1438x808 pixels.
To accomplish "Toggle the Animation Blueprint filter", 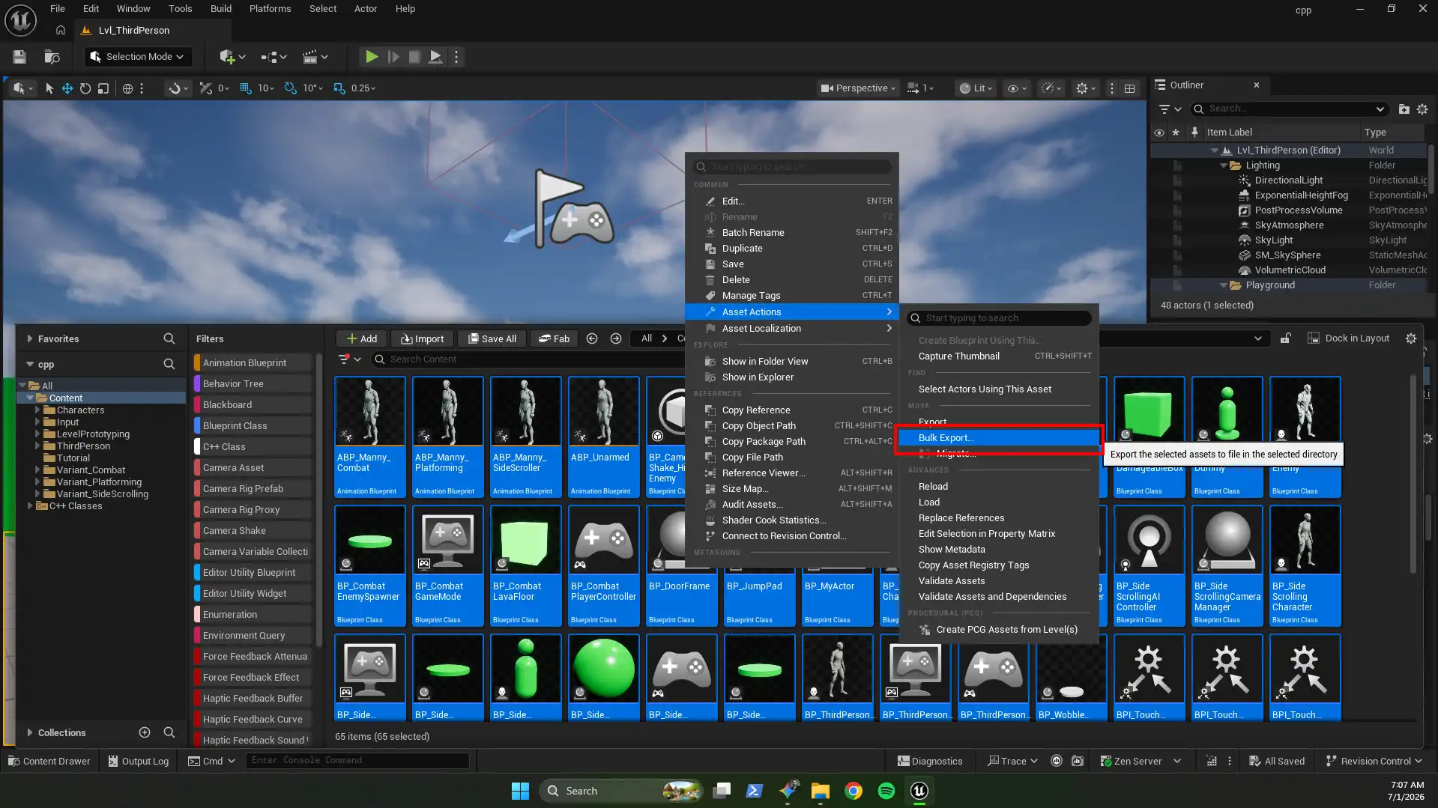I will pos(253,363).
